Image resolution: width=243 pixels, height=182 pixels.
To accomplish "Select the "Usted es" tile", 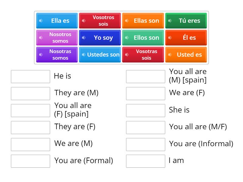I will coord(186,55).
